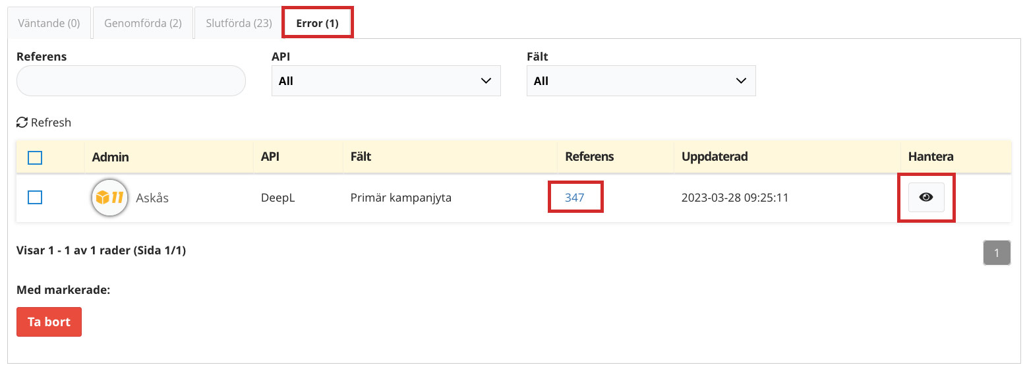Open the API filter dropdown
This screenshot has width=1027, height=369.
point(386,81)
